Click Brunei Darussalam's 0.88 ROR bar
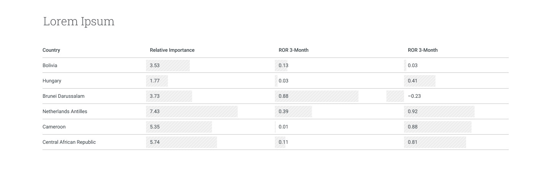Image resolution: width=552 pixels, height=171 pixels. (x=317, y=96)
